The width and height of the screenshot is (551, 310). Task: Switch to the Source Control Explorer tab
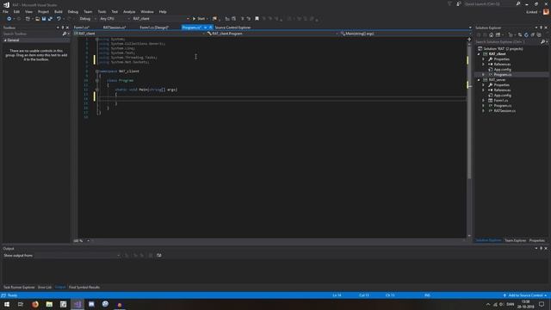233,28
